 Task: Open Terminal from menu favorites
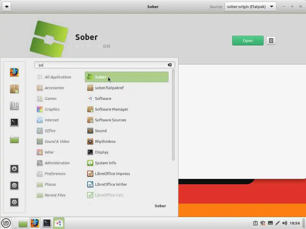pos(14,122)
